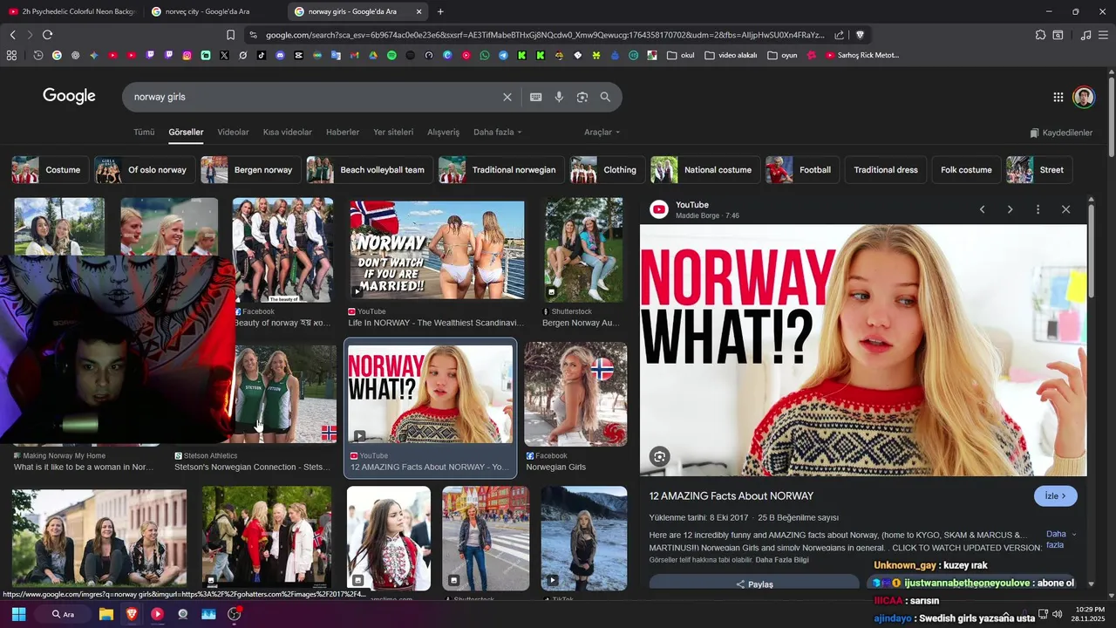The height and width of the screenshot is (628, 1116).
Task: Open Brave Shields lion icon
Action: (860, 35)
